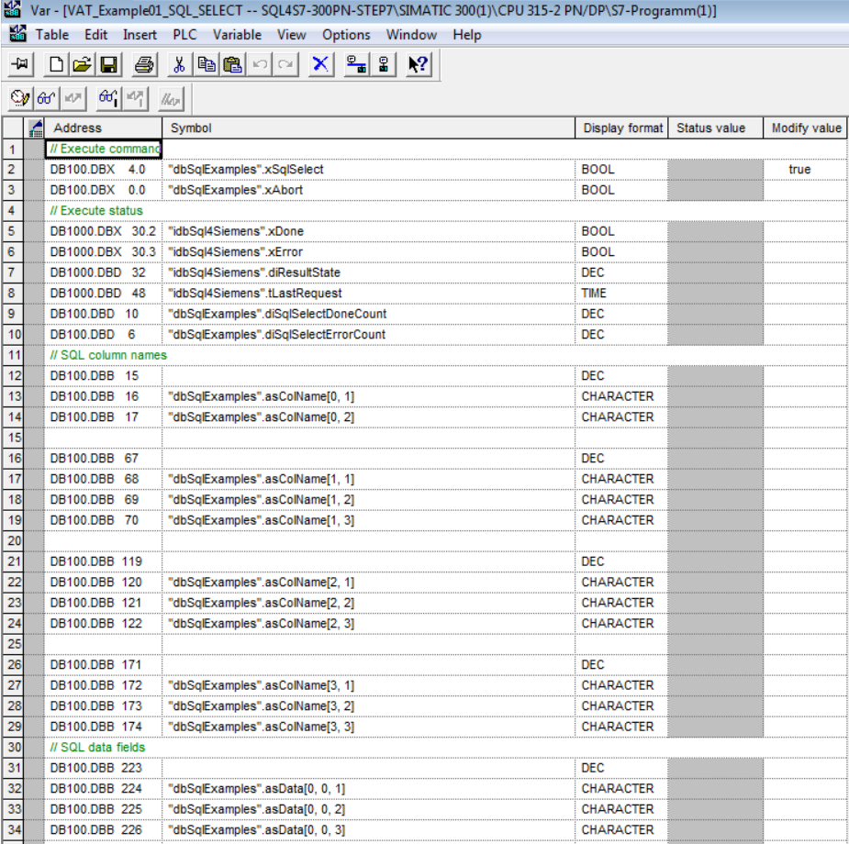
Task: Select row number 2 header
Action: pos(12,170)
